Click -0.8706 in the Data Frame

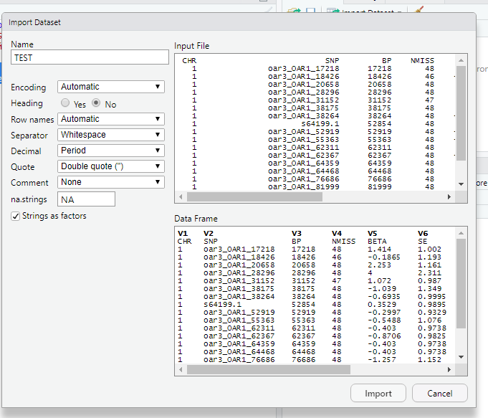384,336
